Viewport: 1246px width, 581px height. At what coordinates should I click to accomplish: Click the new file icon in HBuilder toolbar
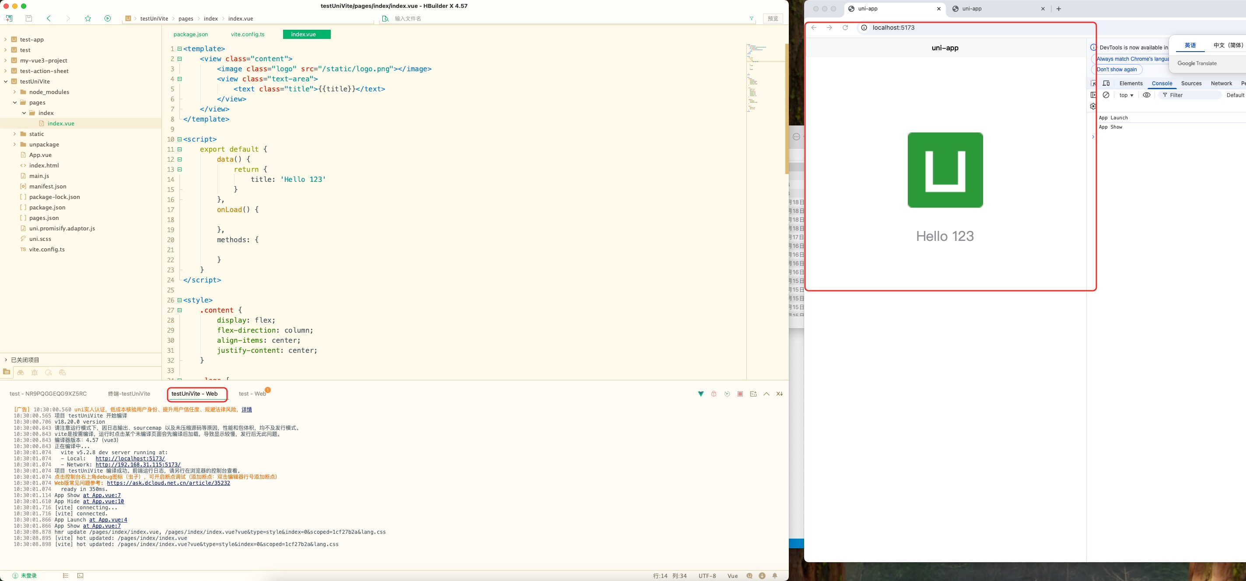[x=9, y=18]
